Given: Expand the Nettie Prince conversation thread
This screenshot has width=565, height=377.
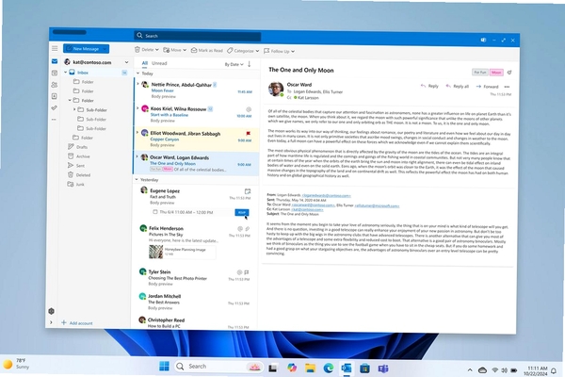Looking at the screenshot, I should [x=137, y=84].
